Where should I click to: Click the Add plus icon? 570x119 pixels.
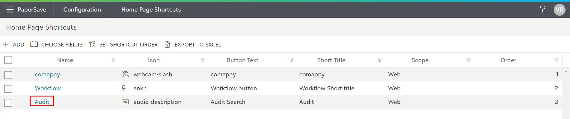pos(6,44)
